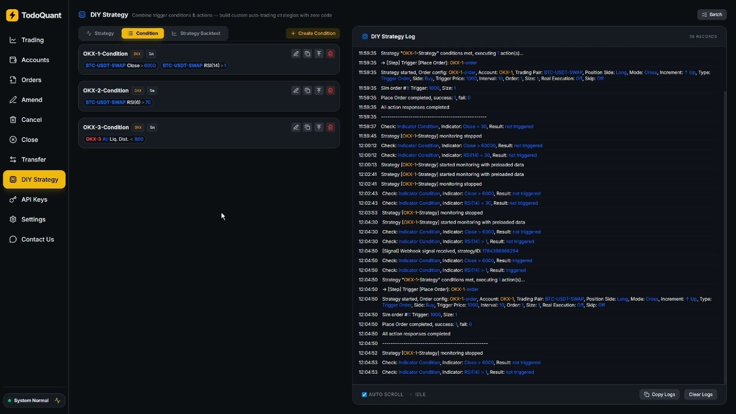Click the OKX-2-Condition title
The width and height of the screenshot is (736, 414).
pyautogui.click(x=106, y=90)
